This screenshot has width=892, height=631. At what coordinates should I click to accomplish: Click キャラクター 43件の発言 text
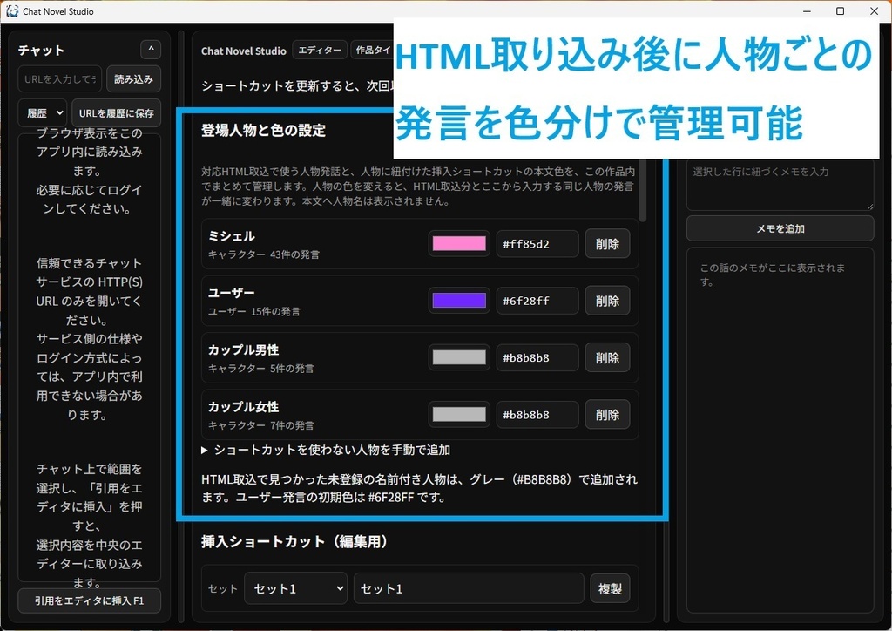(263, 254)
